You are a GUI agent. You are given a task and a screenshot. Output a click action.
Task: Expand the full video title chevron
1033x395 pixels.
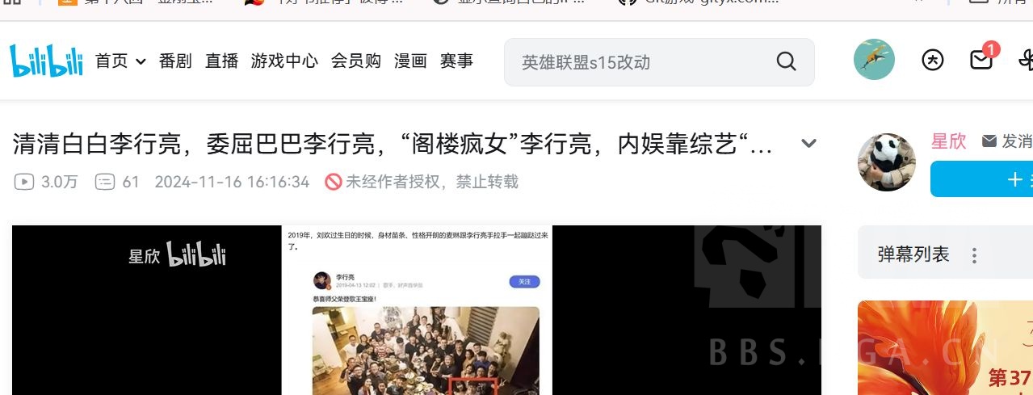pos(808,144)
